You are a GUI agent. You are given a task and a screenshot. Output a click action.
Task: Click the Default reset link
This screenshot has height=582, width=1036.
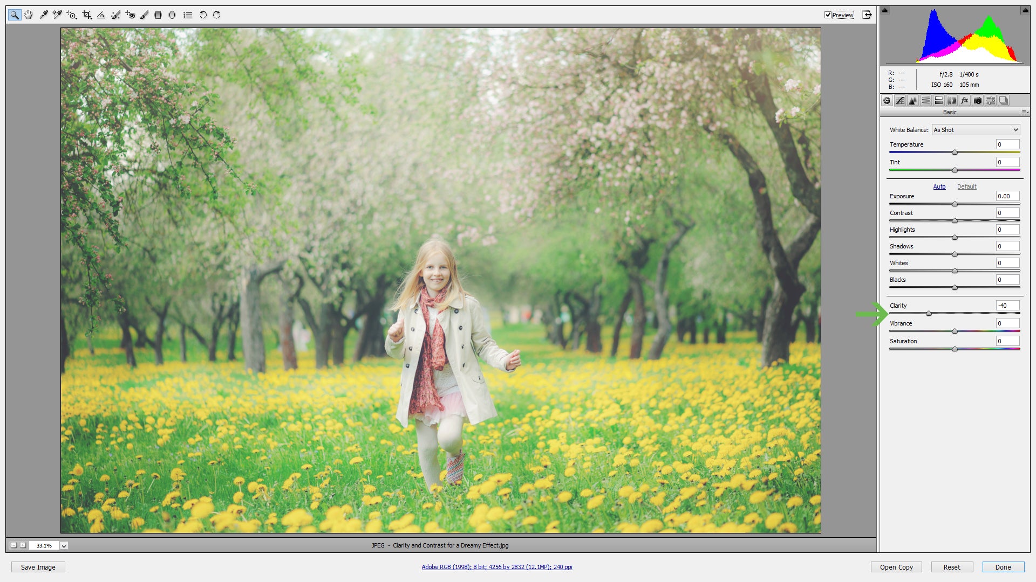click(x=965, y=186)
